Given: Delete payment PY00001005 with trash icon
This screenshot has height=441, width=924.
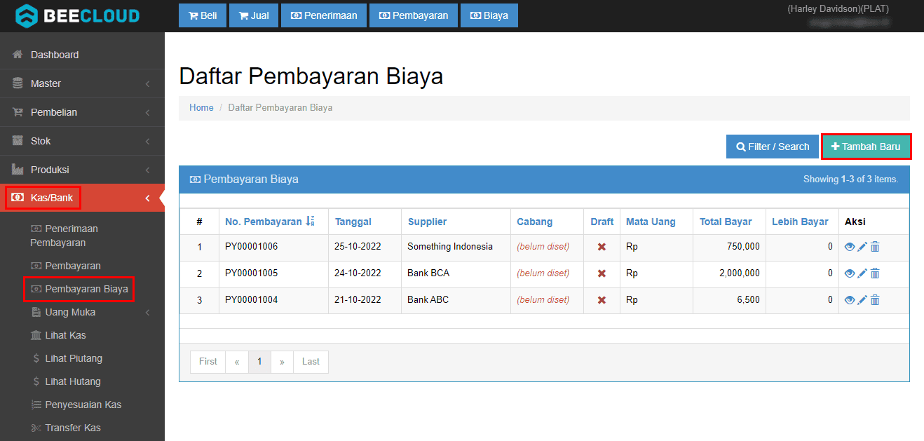Looking at the screenshot, I should point(875,273).
